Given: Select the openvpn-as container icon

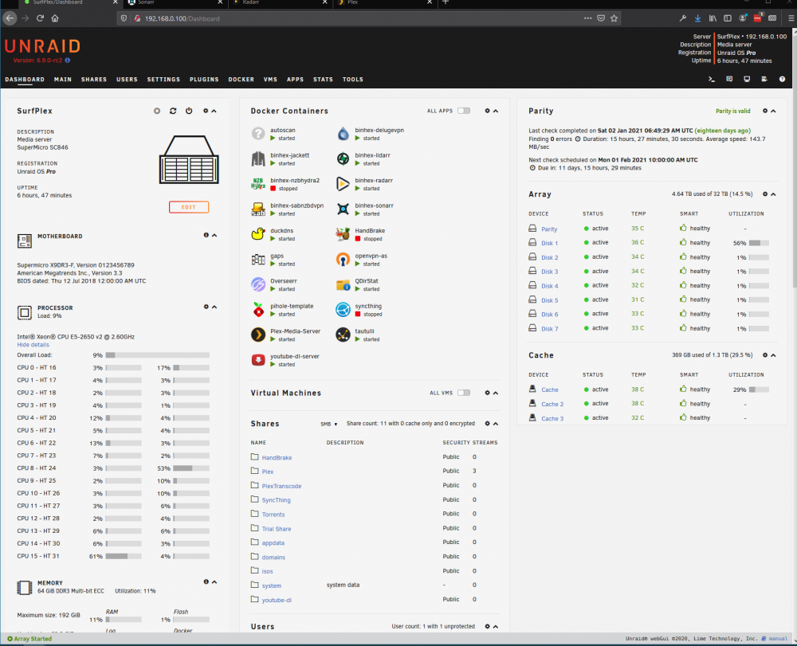Looking at the screenshot, I should tap(343, 260).
